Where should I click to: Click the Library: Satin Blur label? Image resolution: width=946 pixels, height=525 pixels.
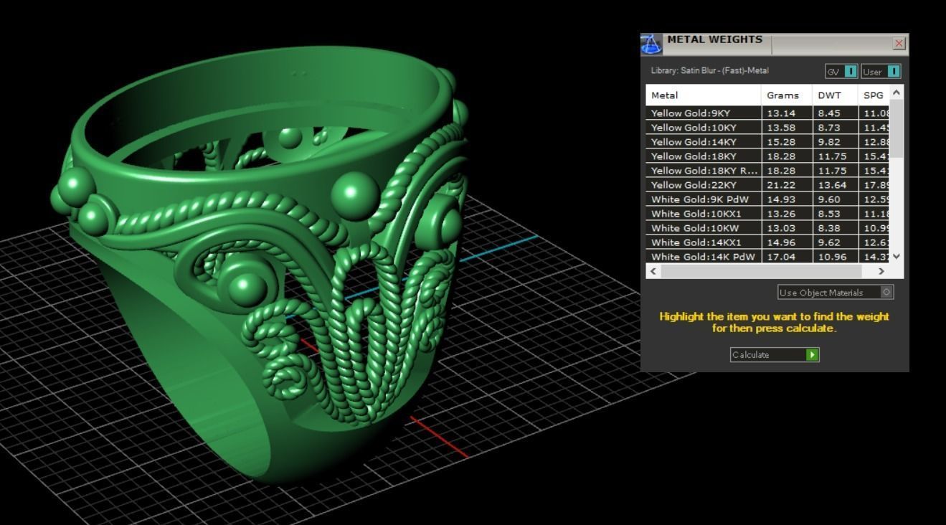click(x=709, y=70)
